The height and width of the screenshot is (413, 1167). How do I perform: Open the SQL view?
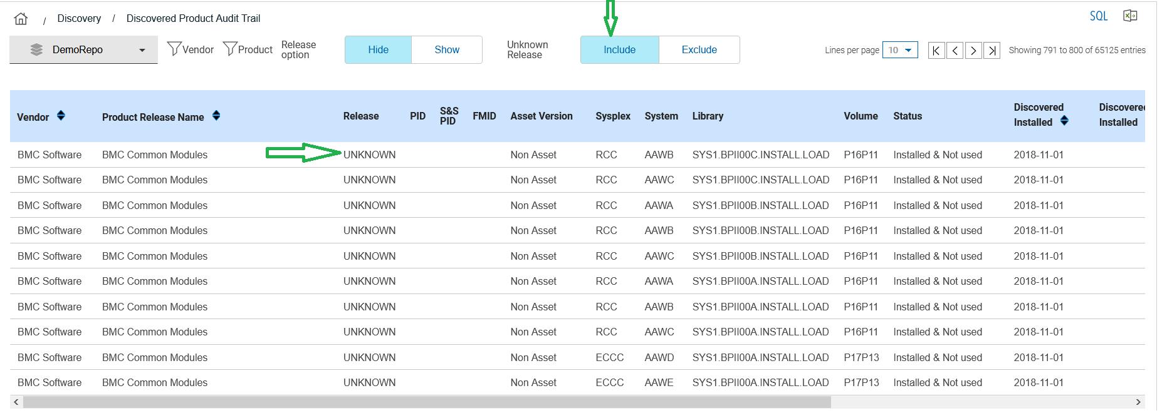pos(1098,16)
